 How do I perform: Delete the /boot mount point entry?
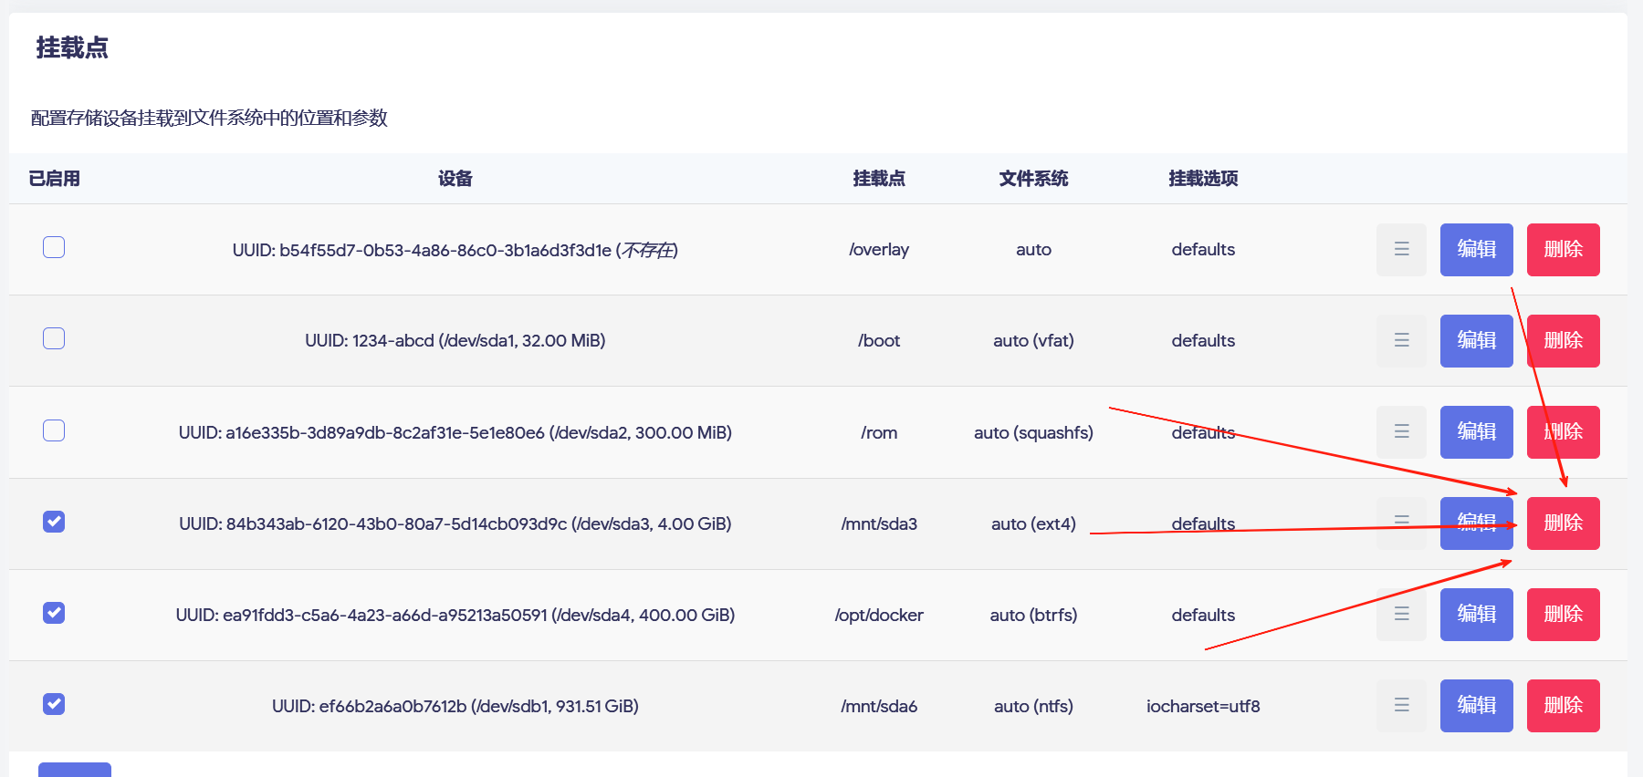tap(1563, 340)
